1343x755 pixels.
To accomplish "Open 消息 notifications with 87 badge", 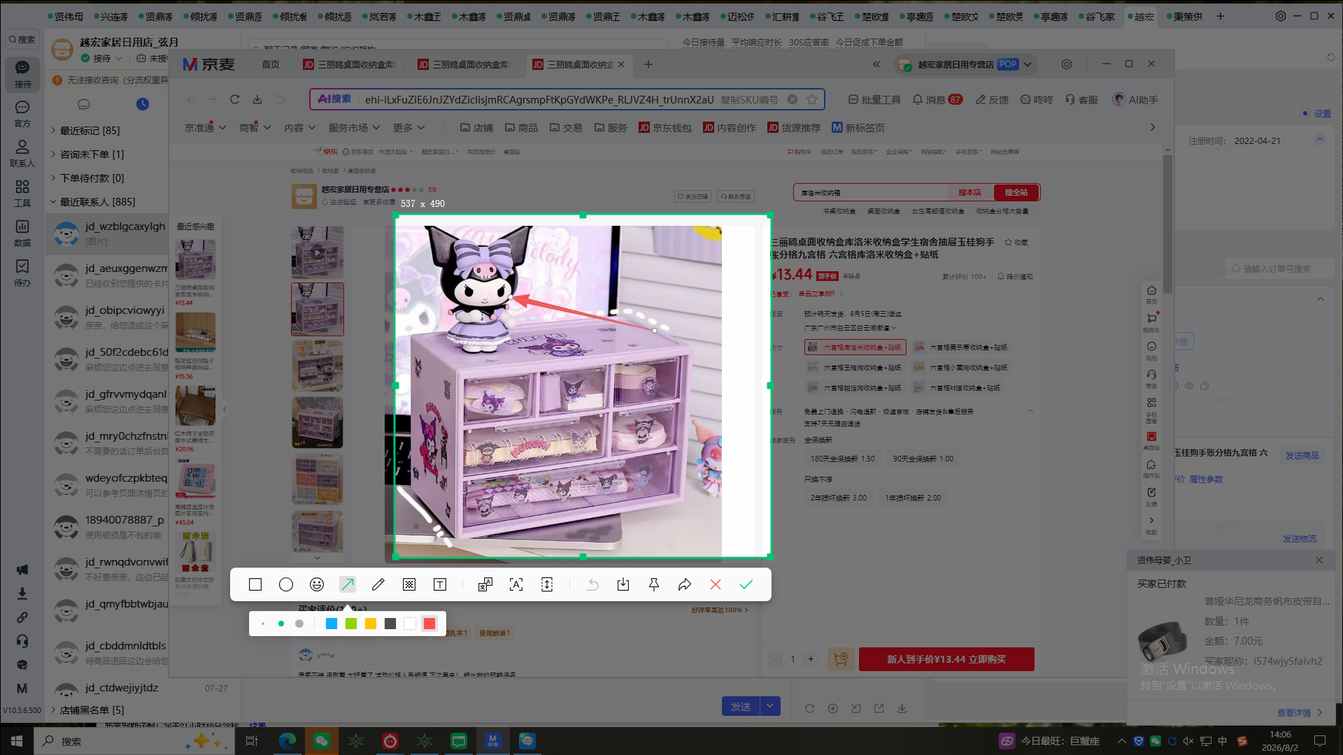I will pos(938,100).
